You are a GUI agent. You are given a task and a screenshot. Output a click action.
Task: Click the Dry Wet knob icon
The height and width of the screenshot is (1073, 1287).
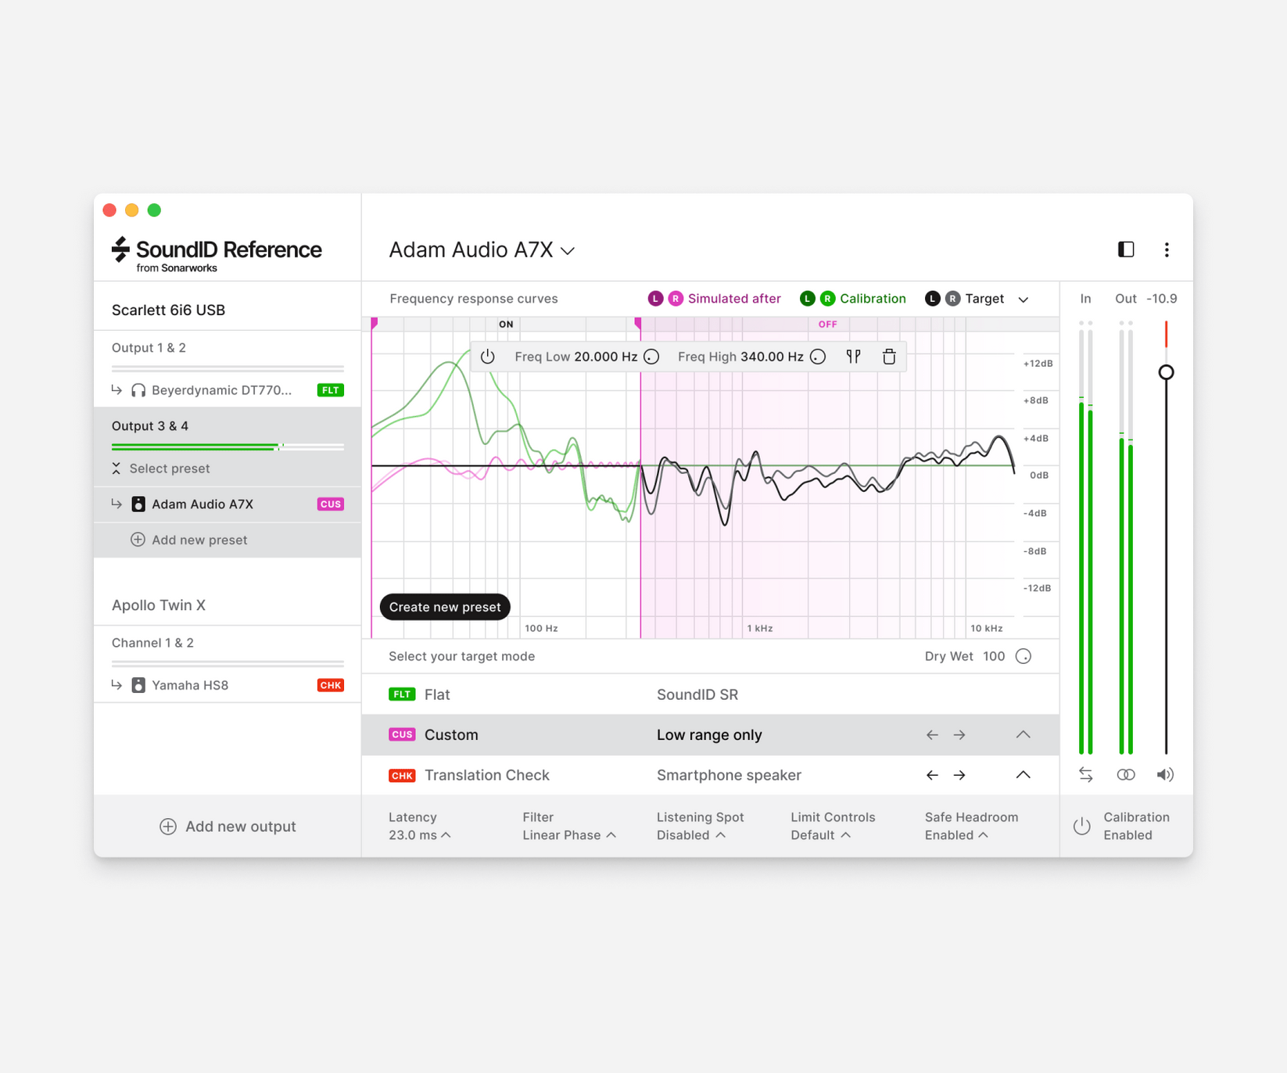pyautogui.click(x=1024, y=656)
